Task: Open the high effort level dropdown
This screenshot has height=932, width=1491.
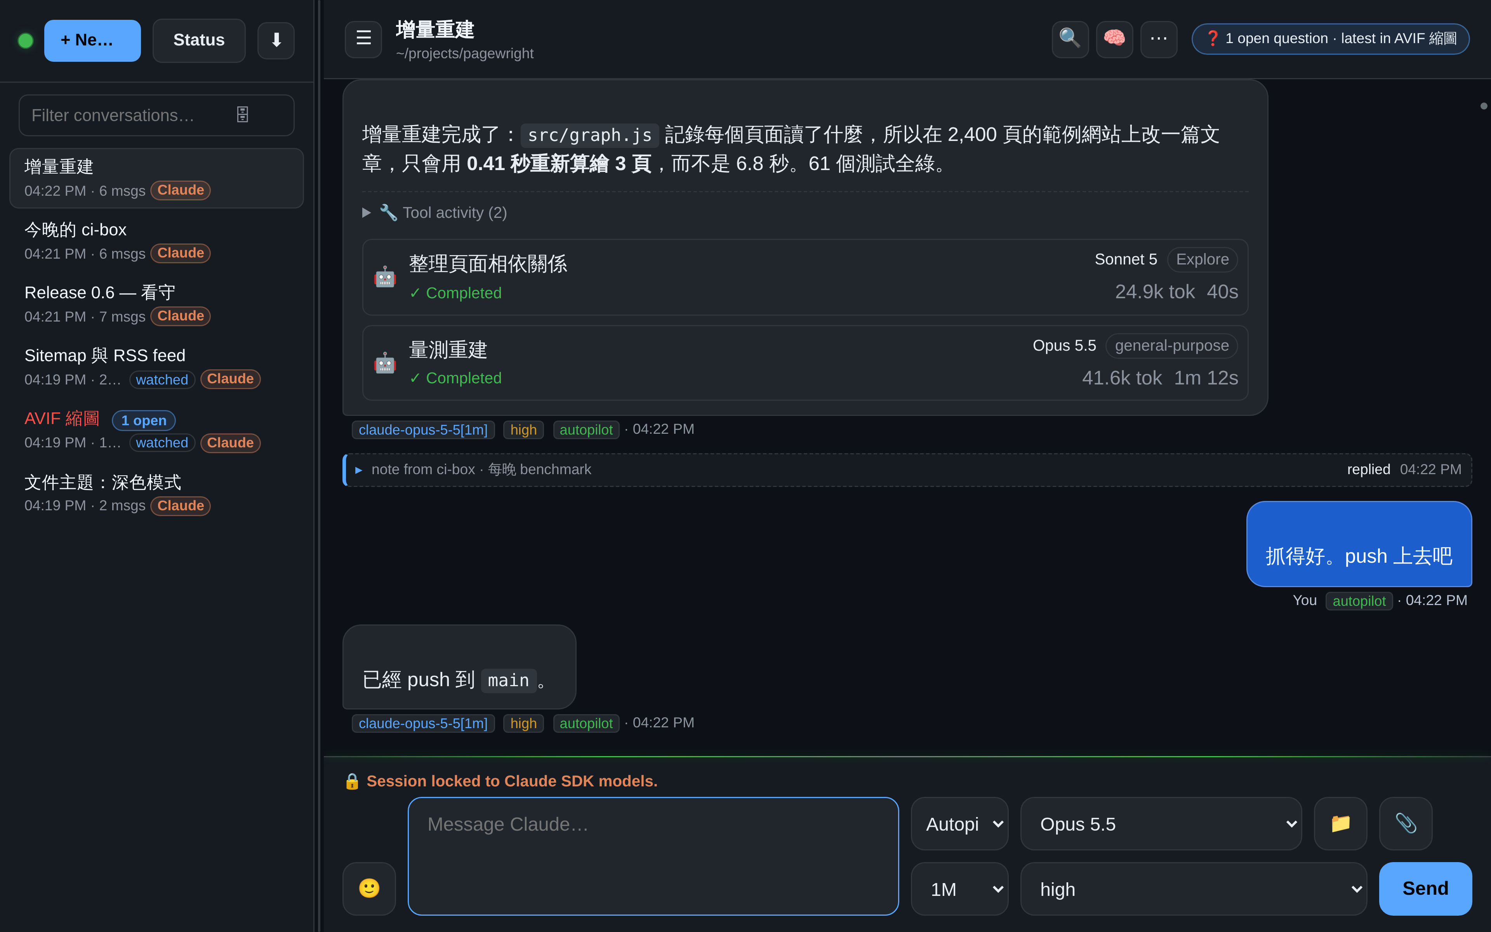Action: pyautogui.click(x=1194, y=888)
